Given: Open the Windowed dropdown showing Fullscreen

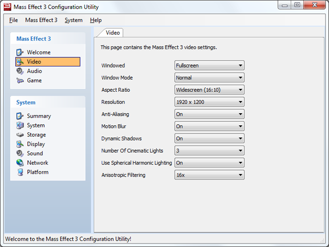Looking at the screenshot, I should pyautogui.click(x=209, y=65).
